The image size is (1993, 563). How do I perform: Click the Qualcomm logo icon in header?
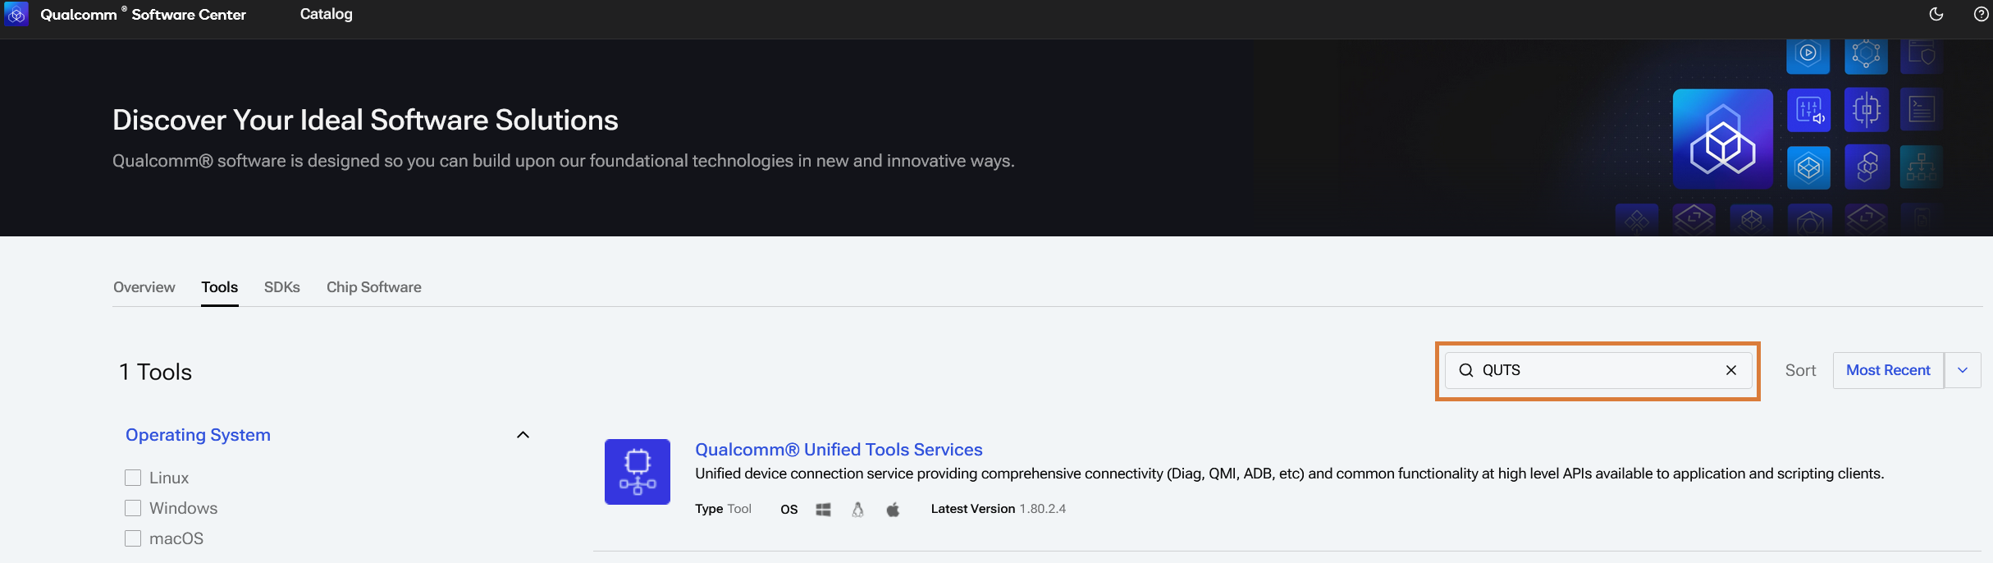[x=16, y=14]
